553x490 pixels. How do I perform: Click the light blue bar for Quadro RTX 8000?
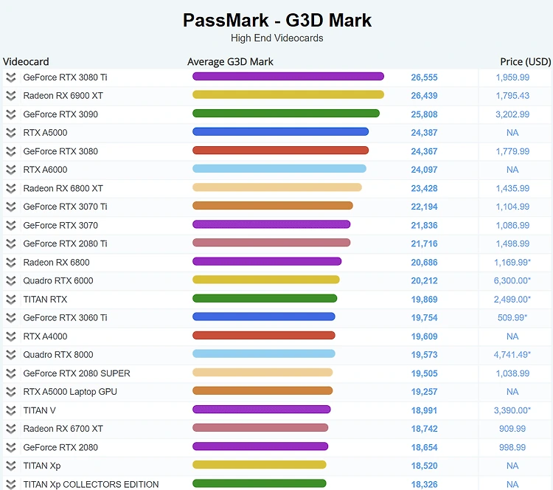264,353
